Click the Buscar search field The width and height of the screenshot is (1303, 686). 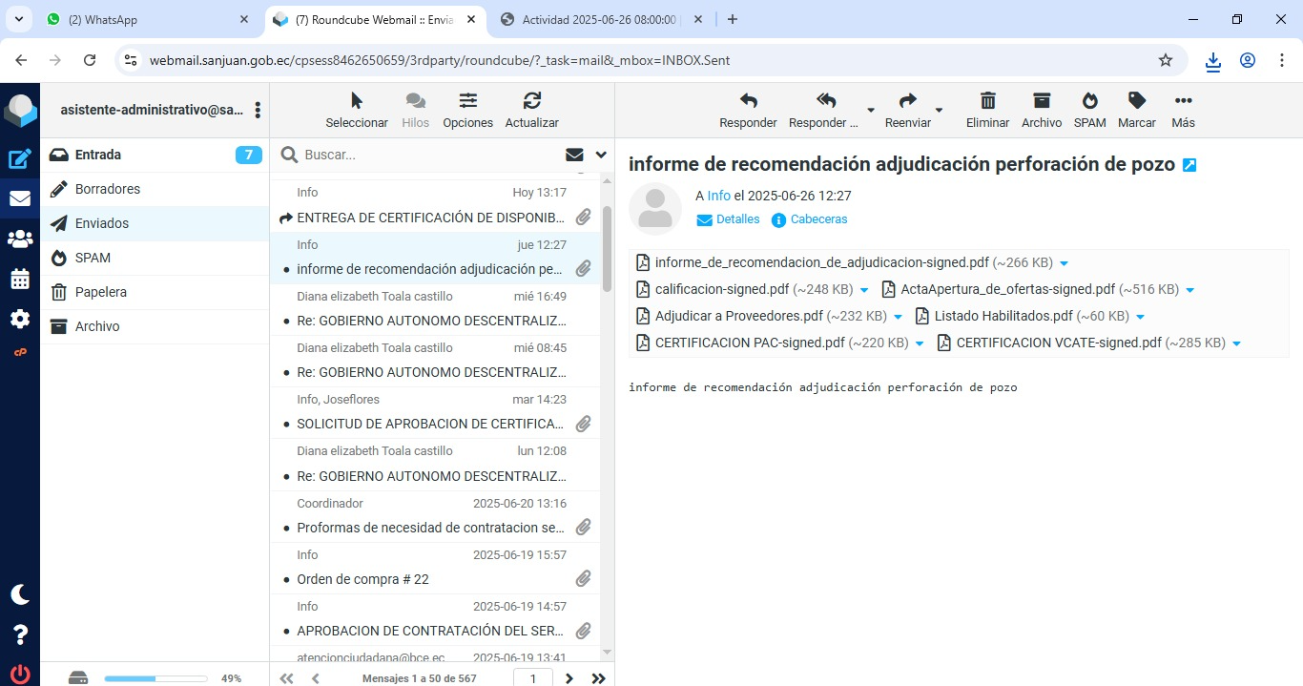(429, 155)
